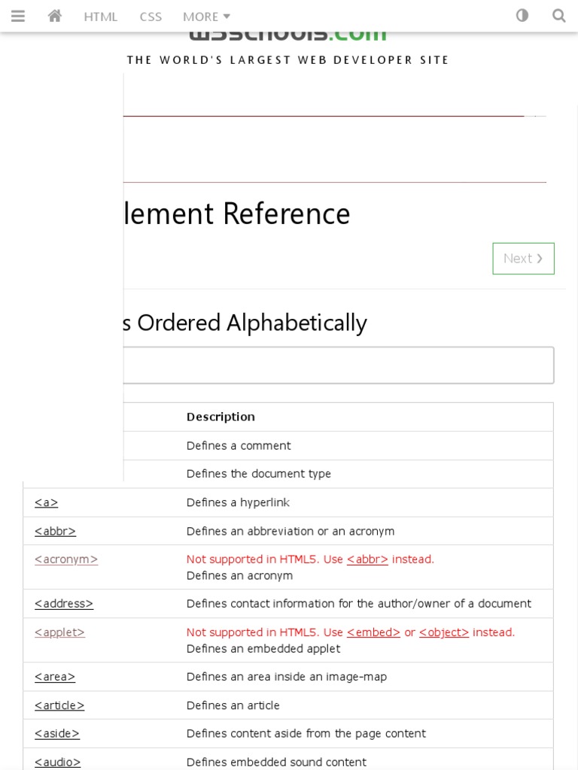Open the CSS top menu item
The image size is (578, 770).
point(151,17)
